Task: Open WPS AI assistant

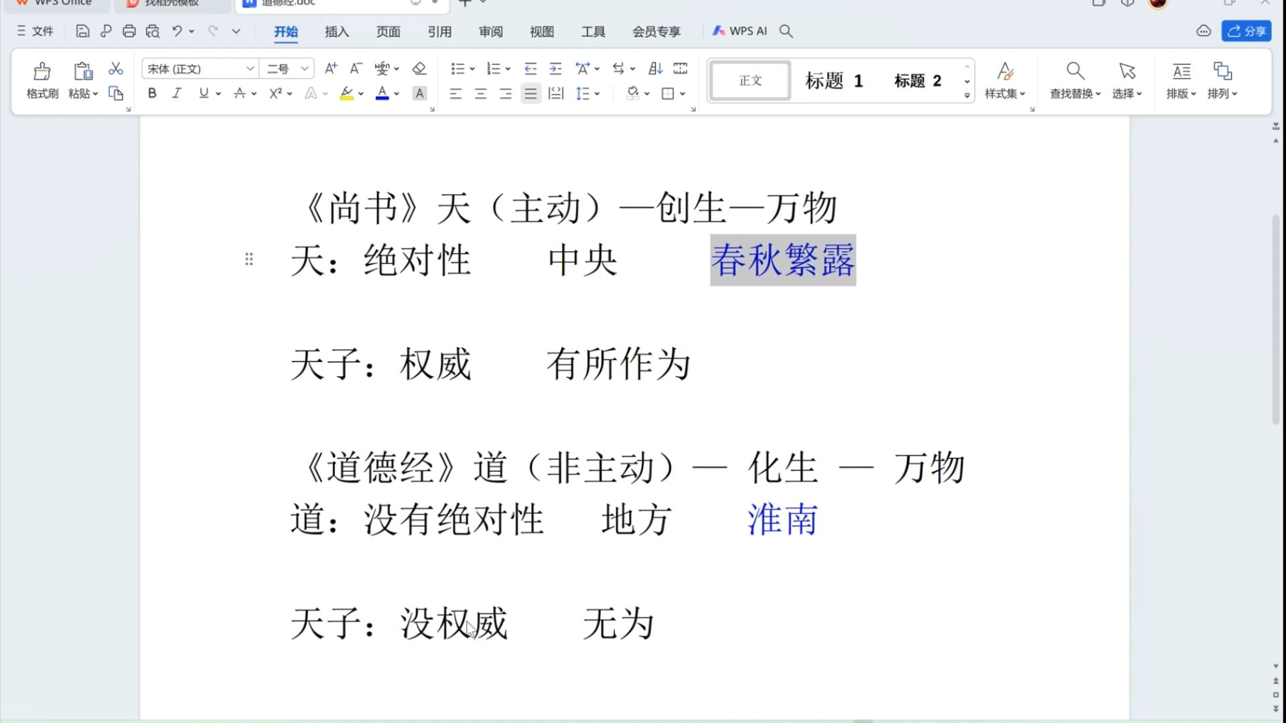Action: coord(739,31)
